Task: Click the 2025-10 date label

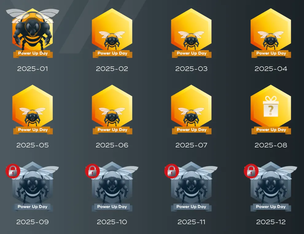Action: point(112,222)
